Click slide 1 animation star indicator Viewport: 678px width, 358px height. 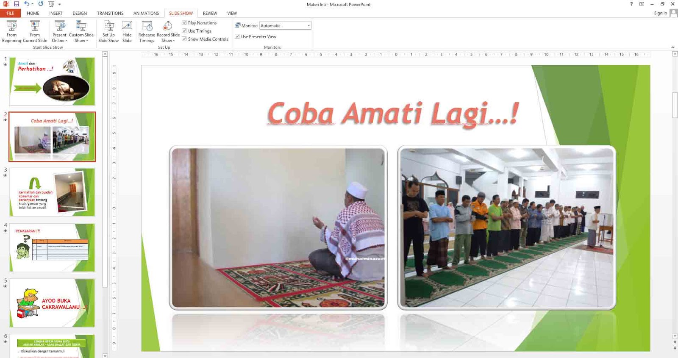(5, 65)
